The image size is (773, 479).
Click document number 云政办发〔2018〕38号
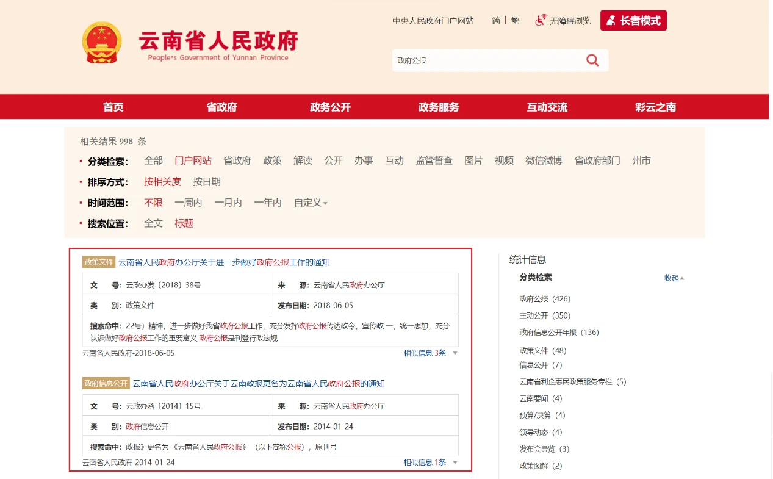coord(164,285)
